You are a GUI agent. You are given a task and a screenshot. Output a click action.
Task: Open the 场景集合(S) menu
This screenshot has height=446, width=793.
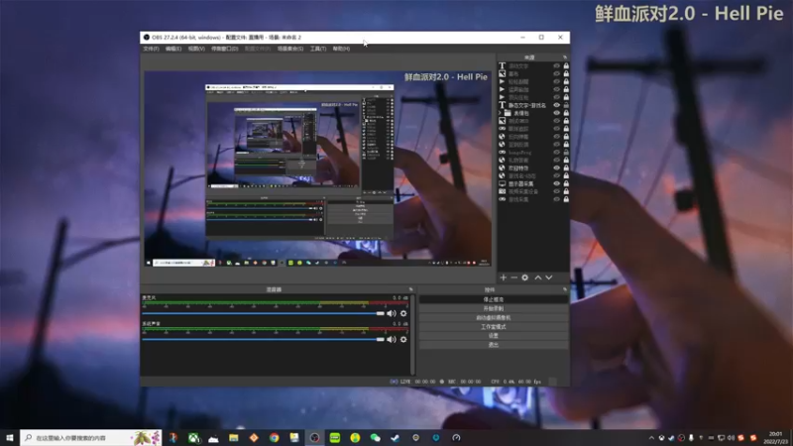(x=290, y=49)
